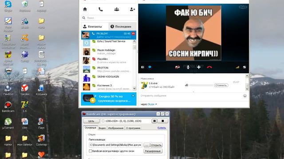Screen dimensions: 284x159
Task: Click the plus add-to-call icon
Action: coord(199,67)
